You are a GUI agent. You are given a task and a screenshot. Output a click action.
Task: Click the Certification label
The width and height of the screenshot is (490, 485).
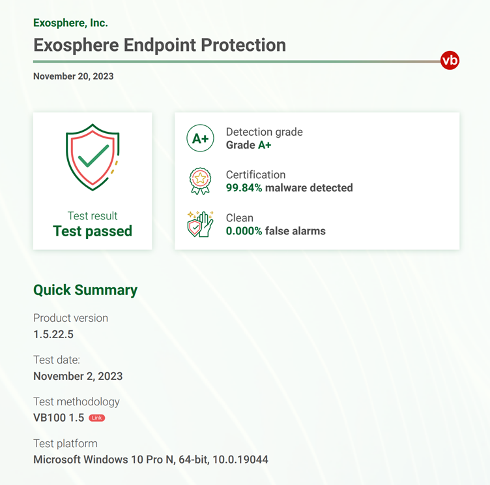click(256, 175)
